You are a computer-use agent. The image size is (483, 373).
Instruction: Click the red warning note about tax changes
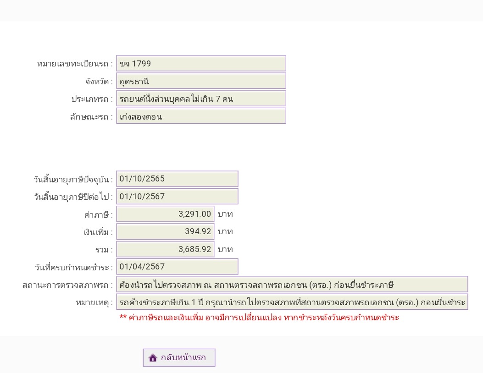[x=259, y=318]
